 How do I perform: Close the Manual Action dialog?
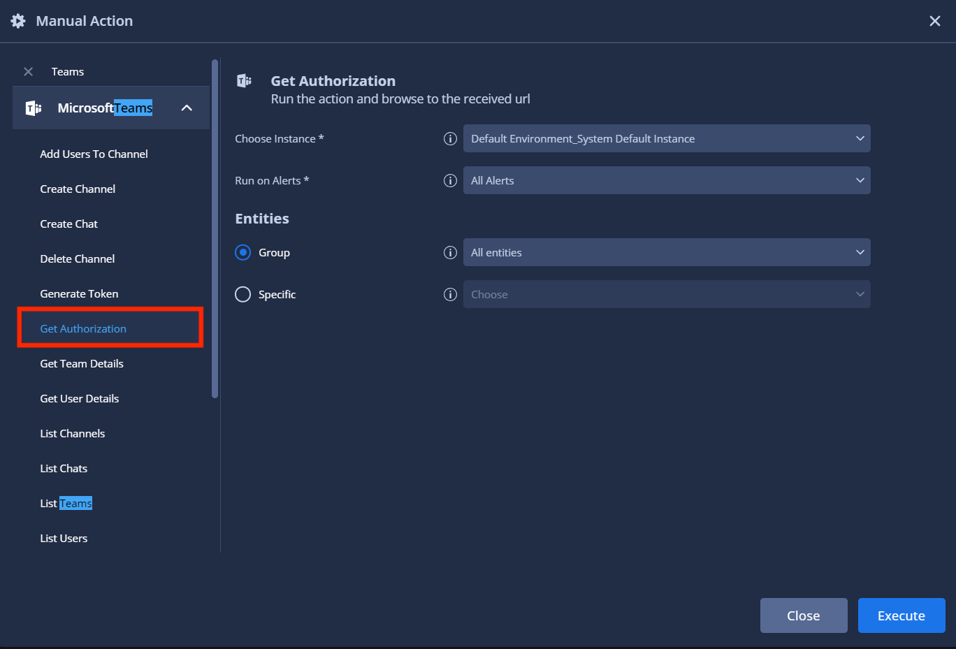coord(935,20)
